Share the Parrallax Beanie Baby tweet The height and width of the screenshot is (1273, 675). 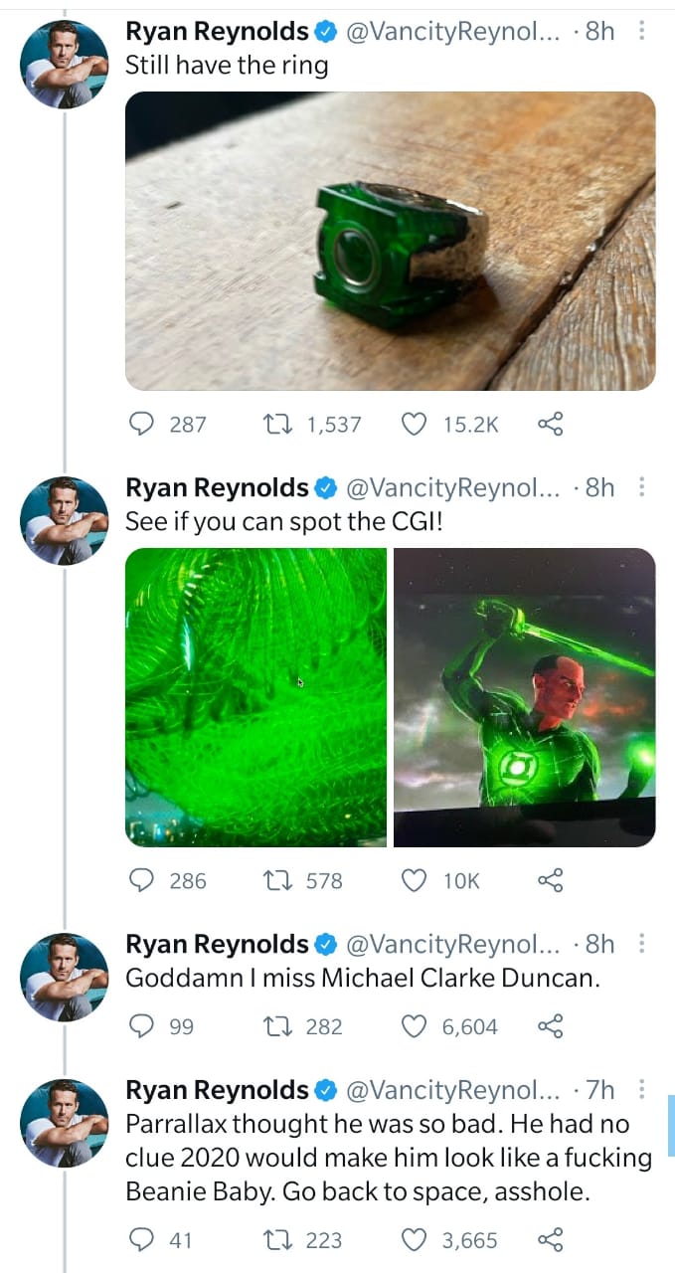click(x=550, y=1240)
